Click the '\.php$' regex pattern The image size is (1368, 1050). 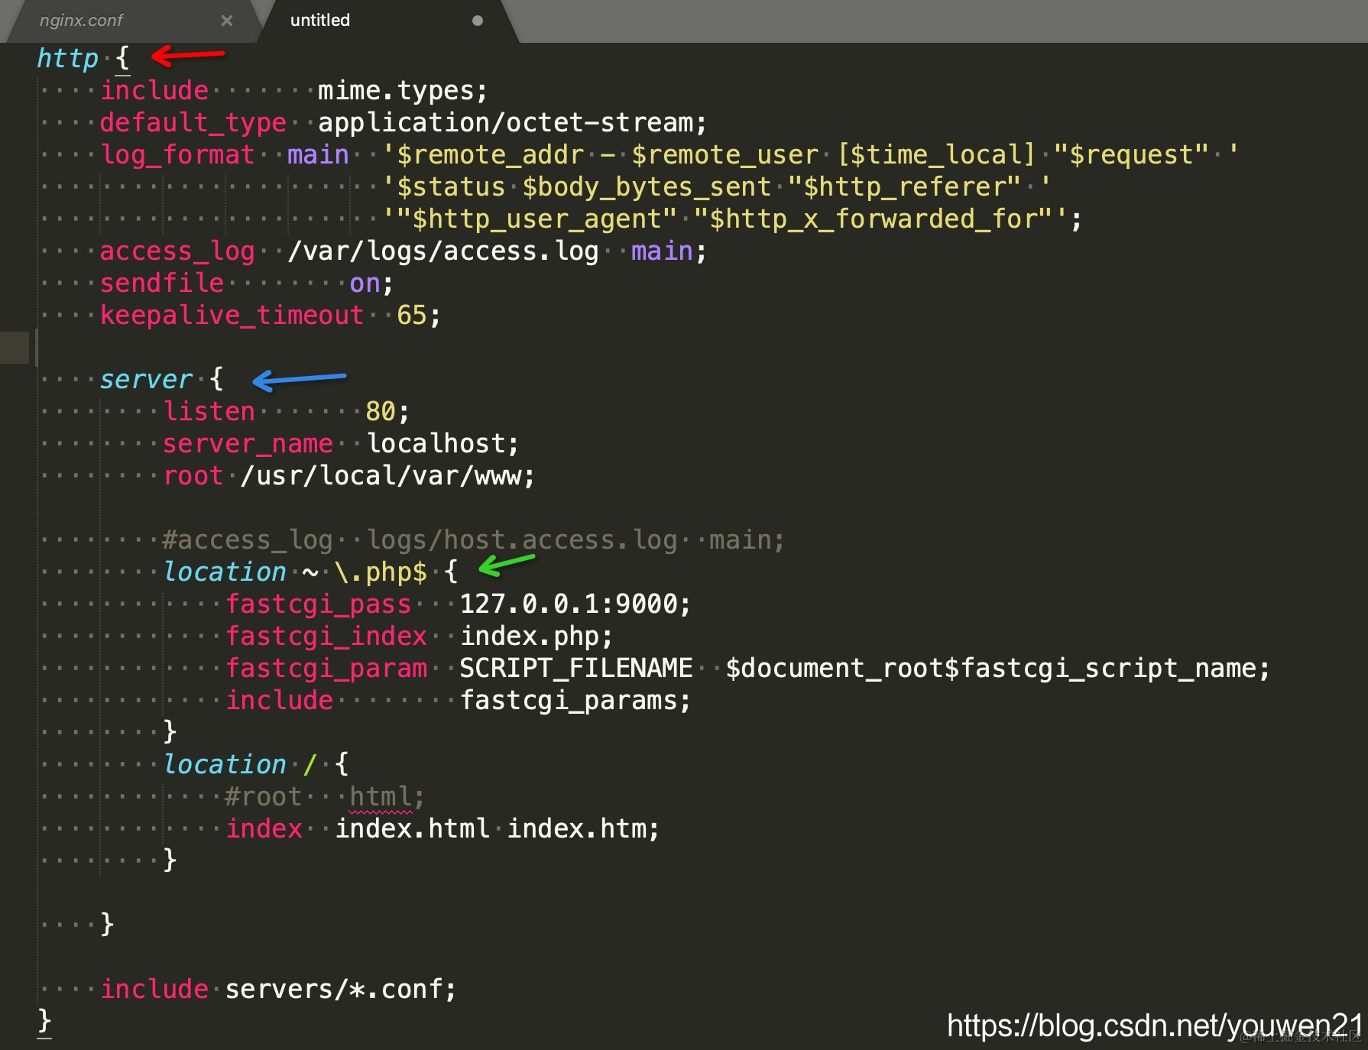381,572
